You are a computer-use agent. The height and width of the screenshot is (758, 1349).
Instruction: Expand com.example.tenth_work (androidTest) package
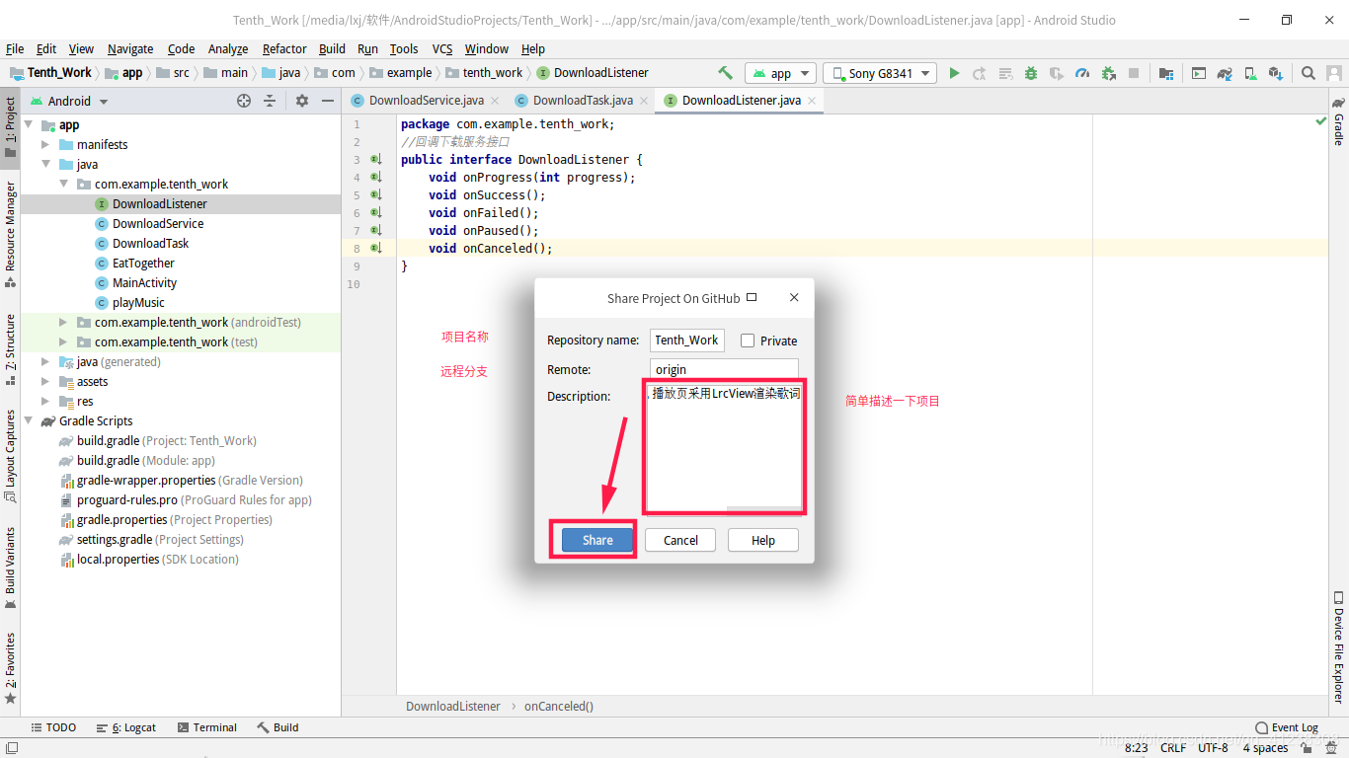click(x=63, y=323)
